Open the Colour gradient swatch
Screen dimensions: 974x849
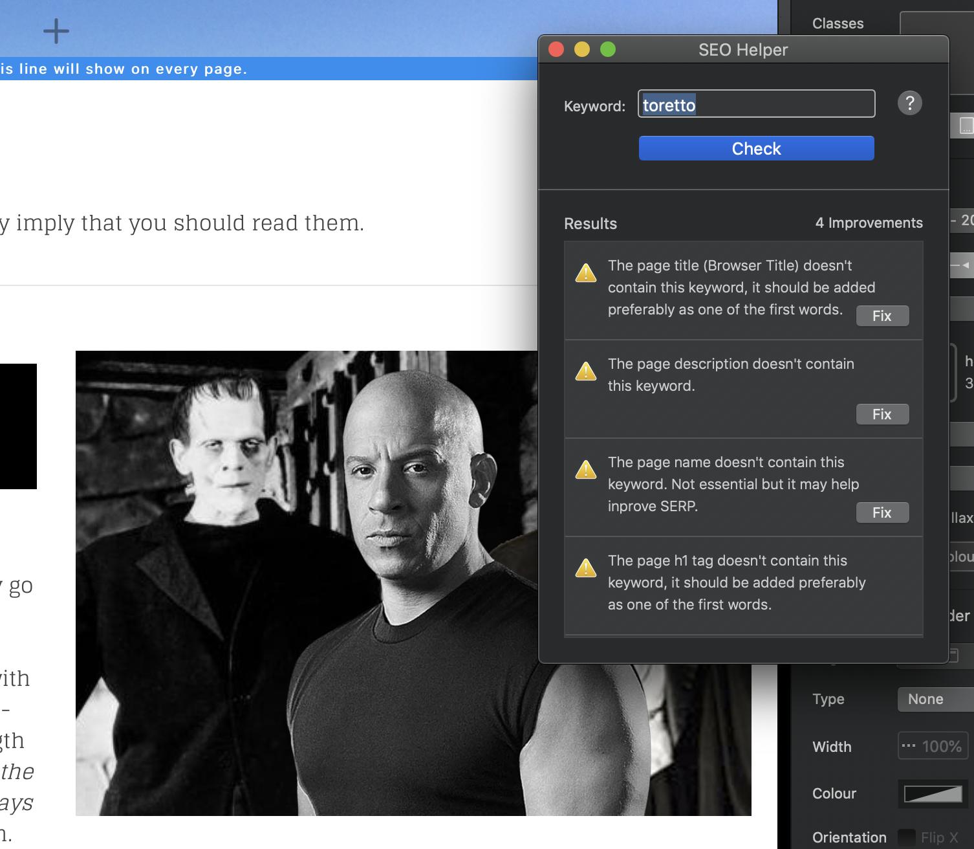933,794
